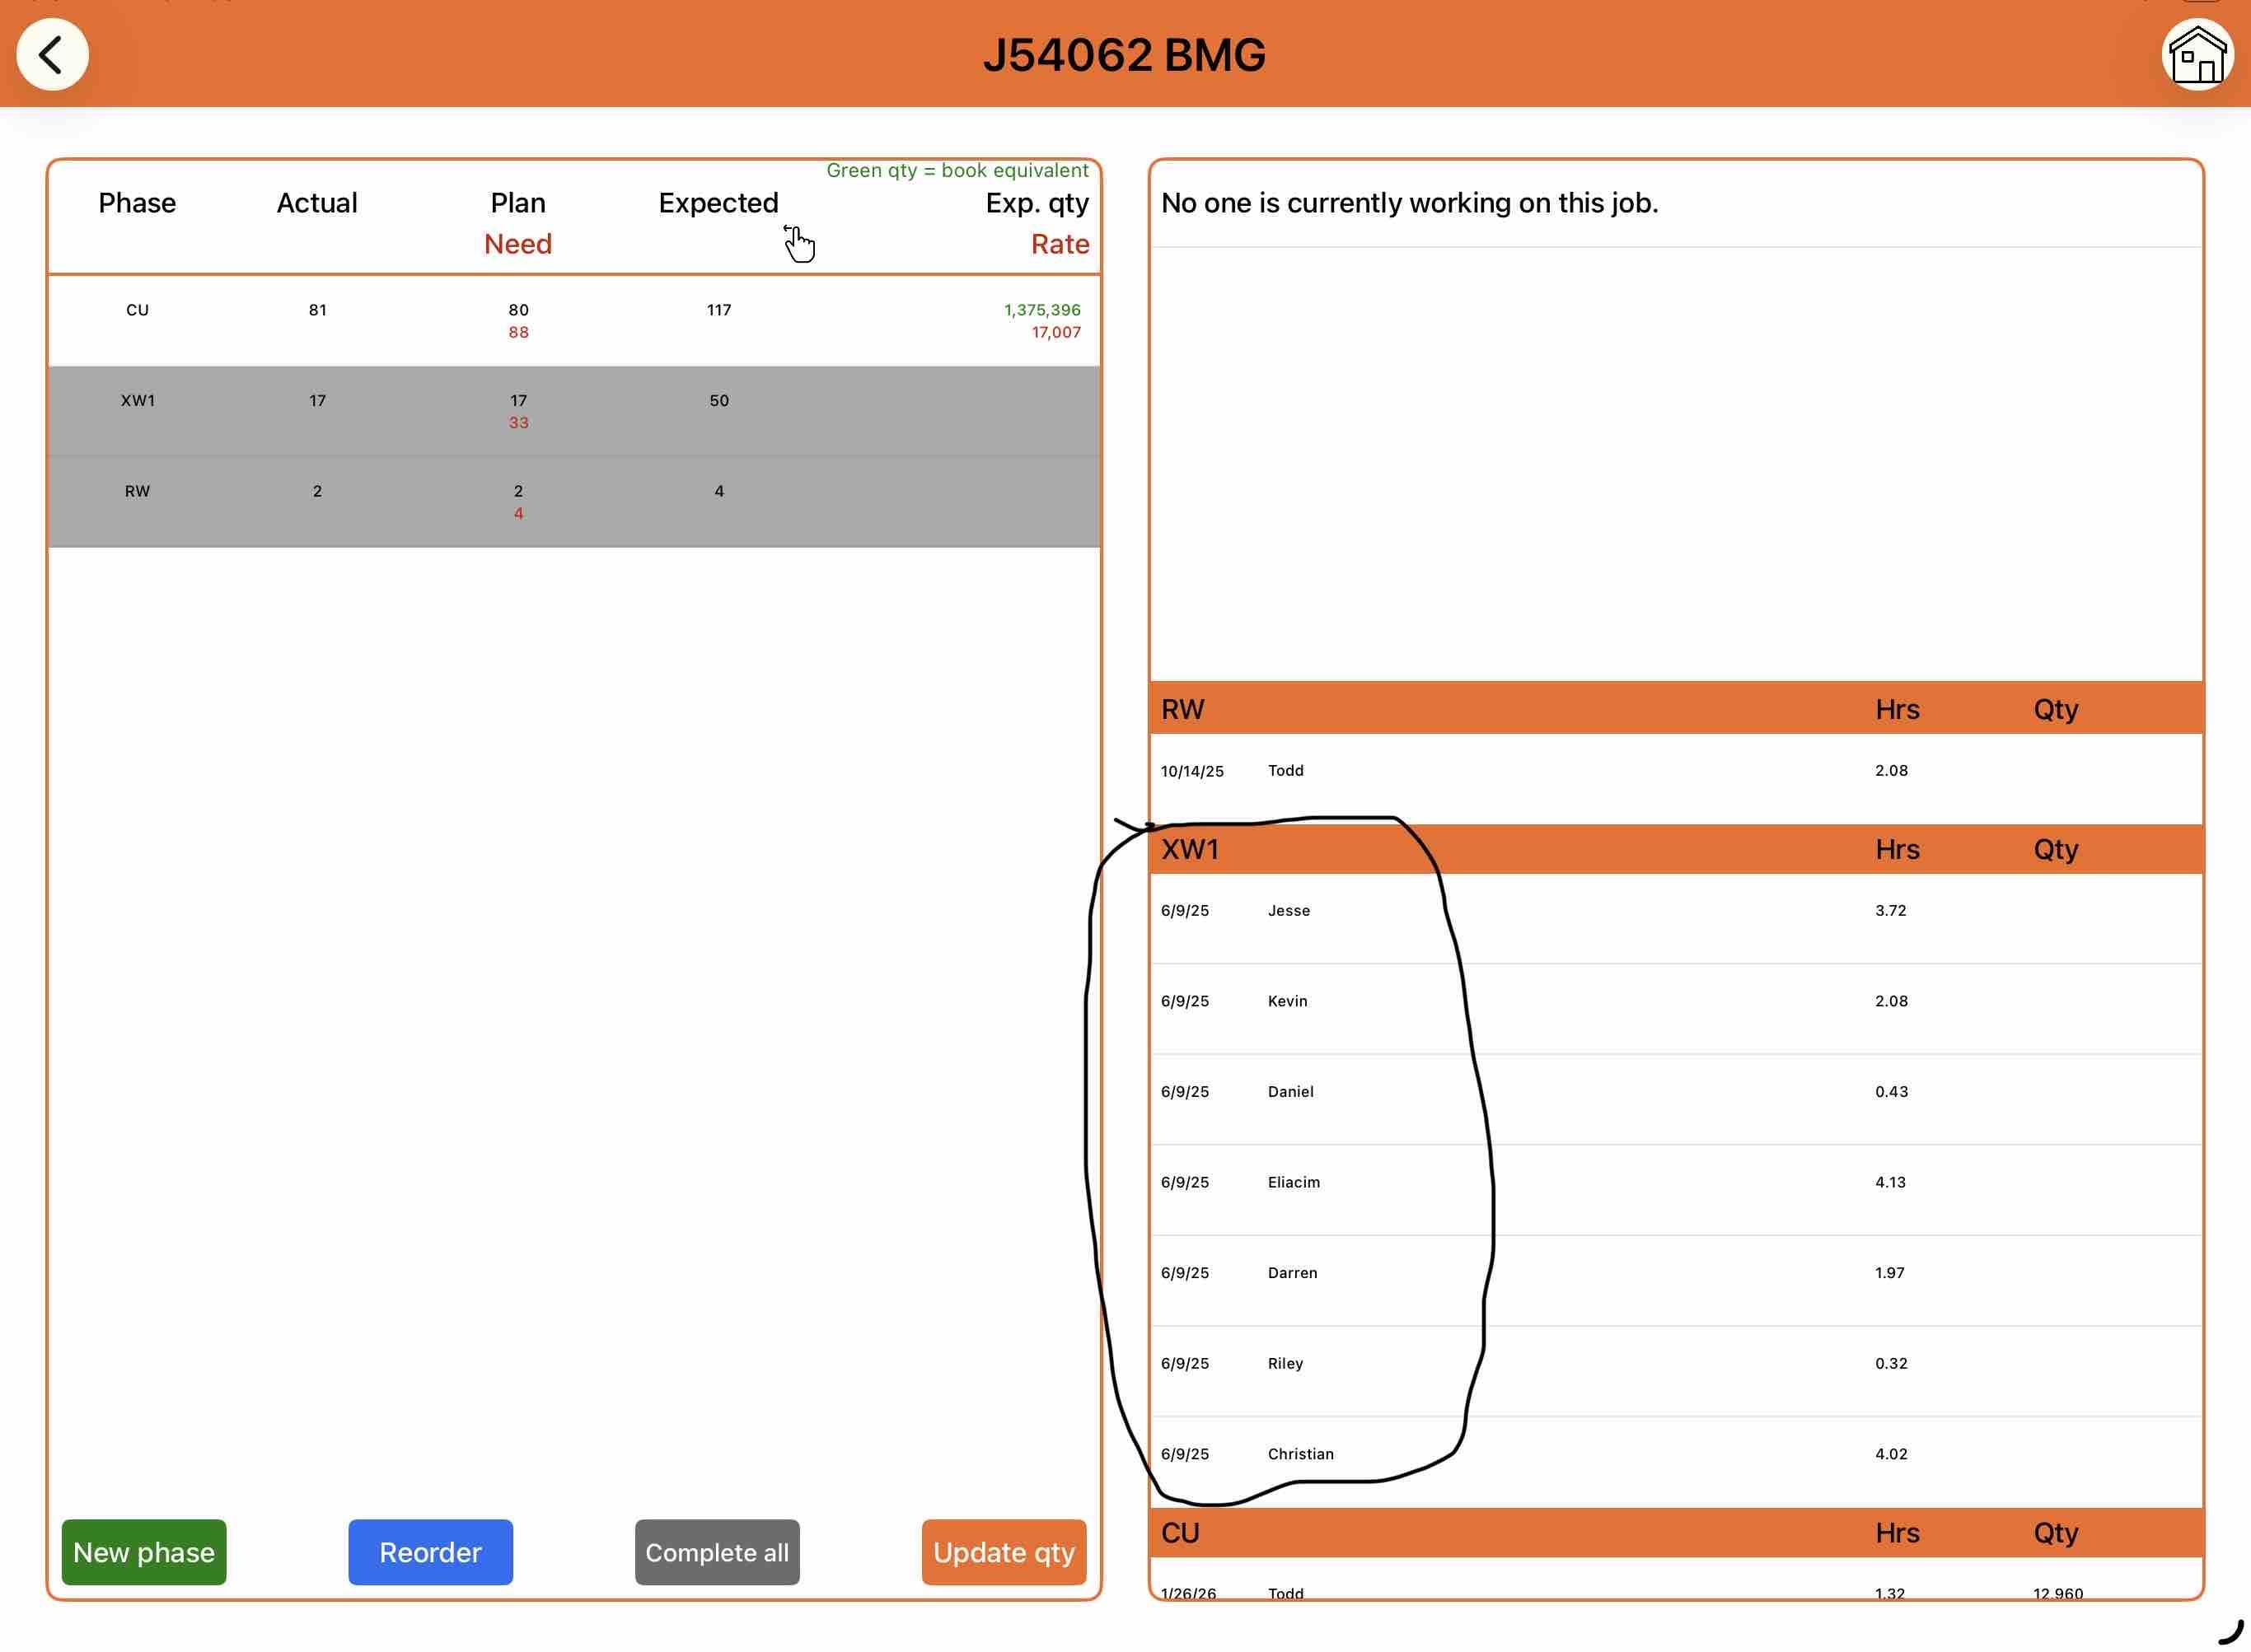Select the RW phase row
Screen dimensions: 2251x1652
573,501
